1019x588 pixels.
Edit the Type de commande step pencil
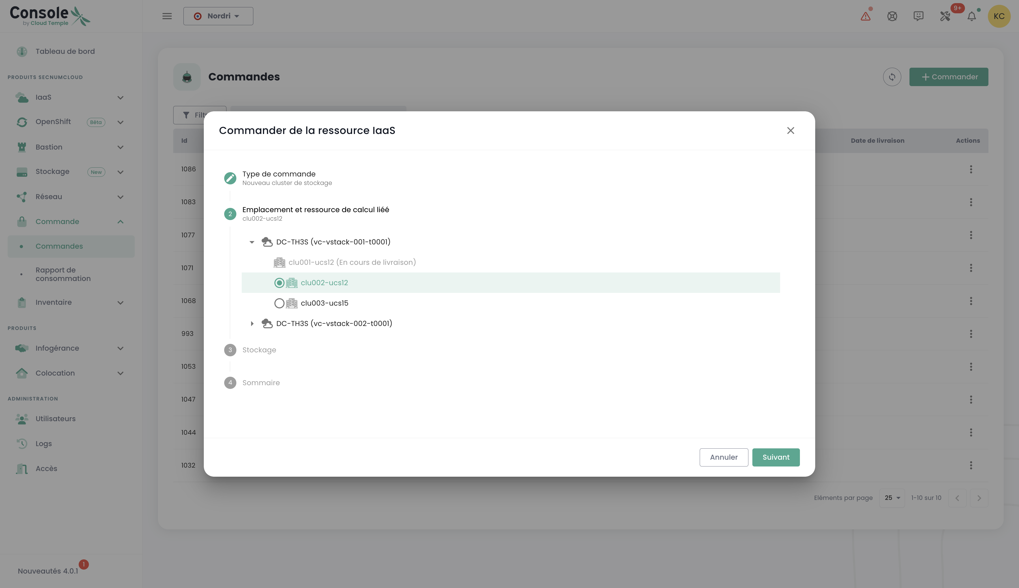[x=230, y=178]
